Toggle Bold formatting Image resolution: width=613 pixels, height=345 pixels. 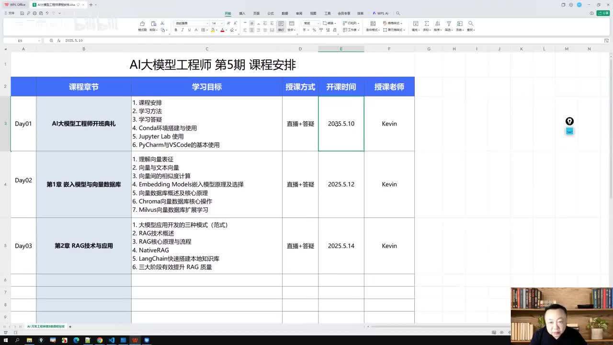(x=176, y=30)
